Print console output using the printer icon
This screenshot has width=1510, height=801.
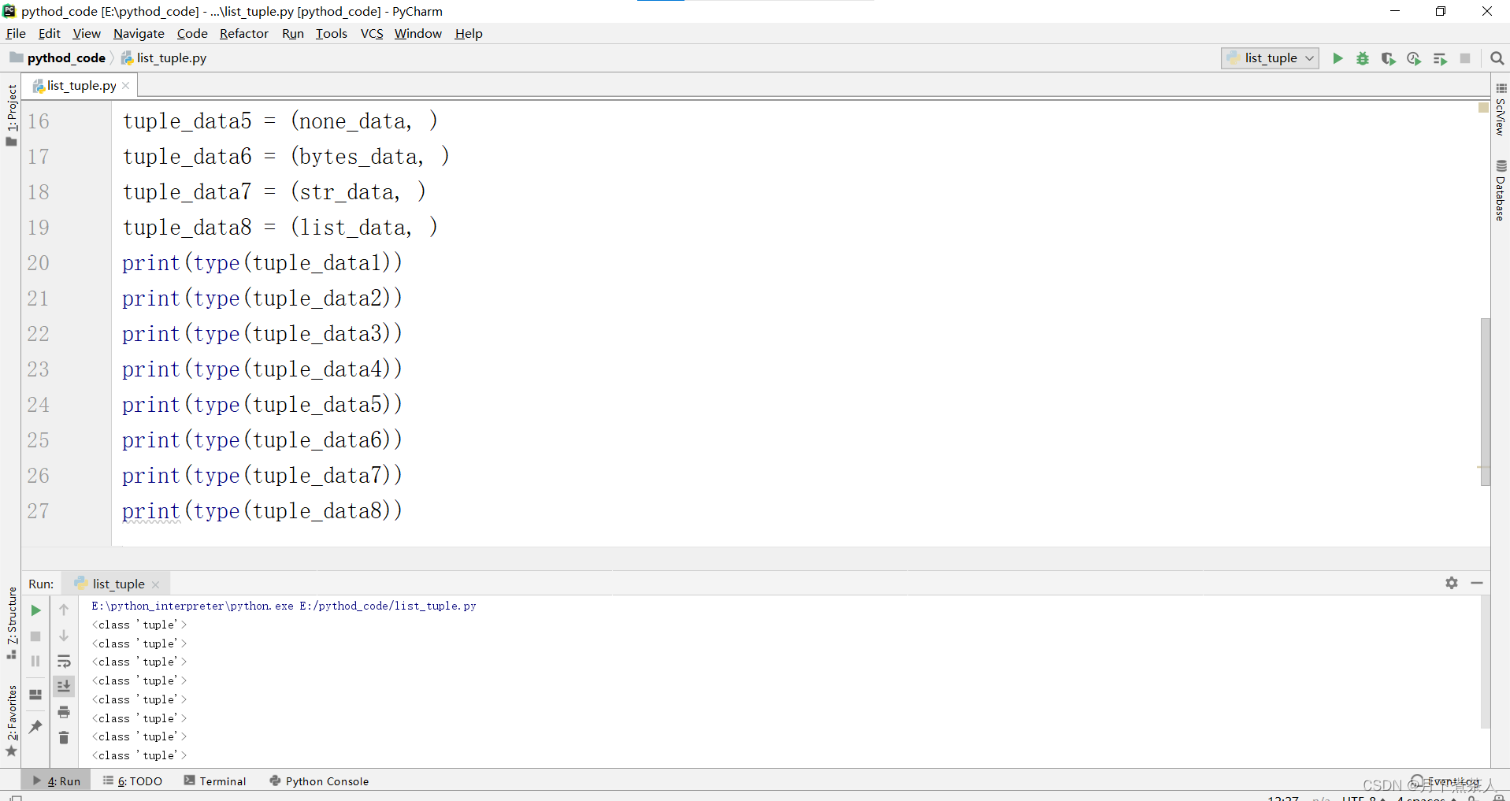click(x=64, y=712)
